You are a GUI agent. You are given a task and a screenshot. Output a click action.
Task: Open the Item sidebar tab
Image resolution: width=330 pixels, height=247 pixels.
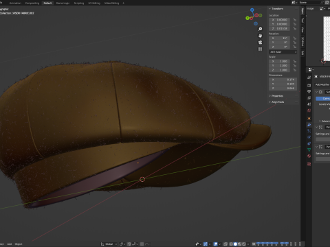coord(302,11)
